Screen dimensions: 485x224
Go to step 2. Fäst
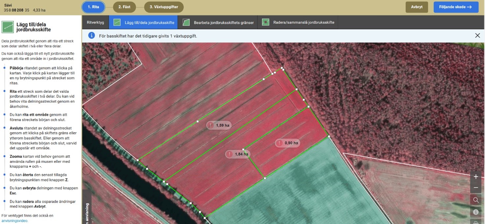[124, 7]
